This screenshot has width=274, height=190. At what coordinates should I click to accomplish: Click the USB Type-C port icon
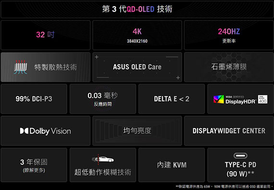[240, 155]
